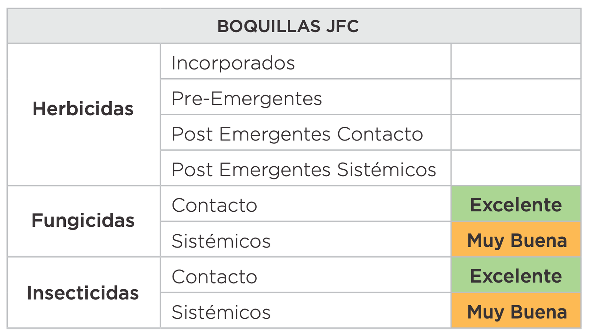Click empty rating cell beside Post Emergentes Sistémicos

tap(516, 168)
